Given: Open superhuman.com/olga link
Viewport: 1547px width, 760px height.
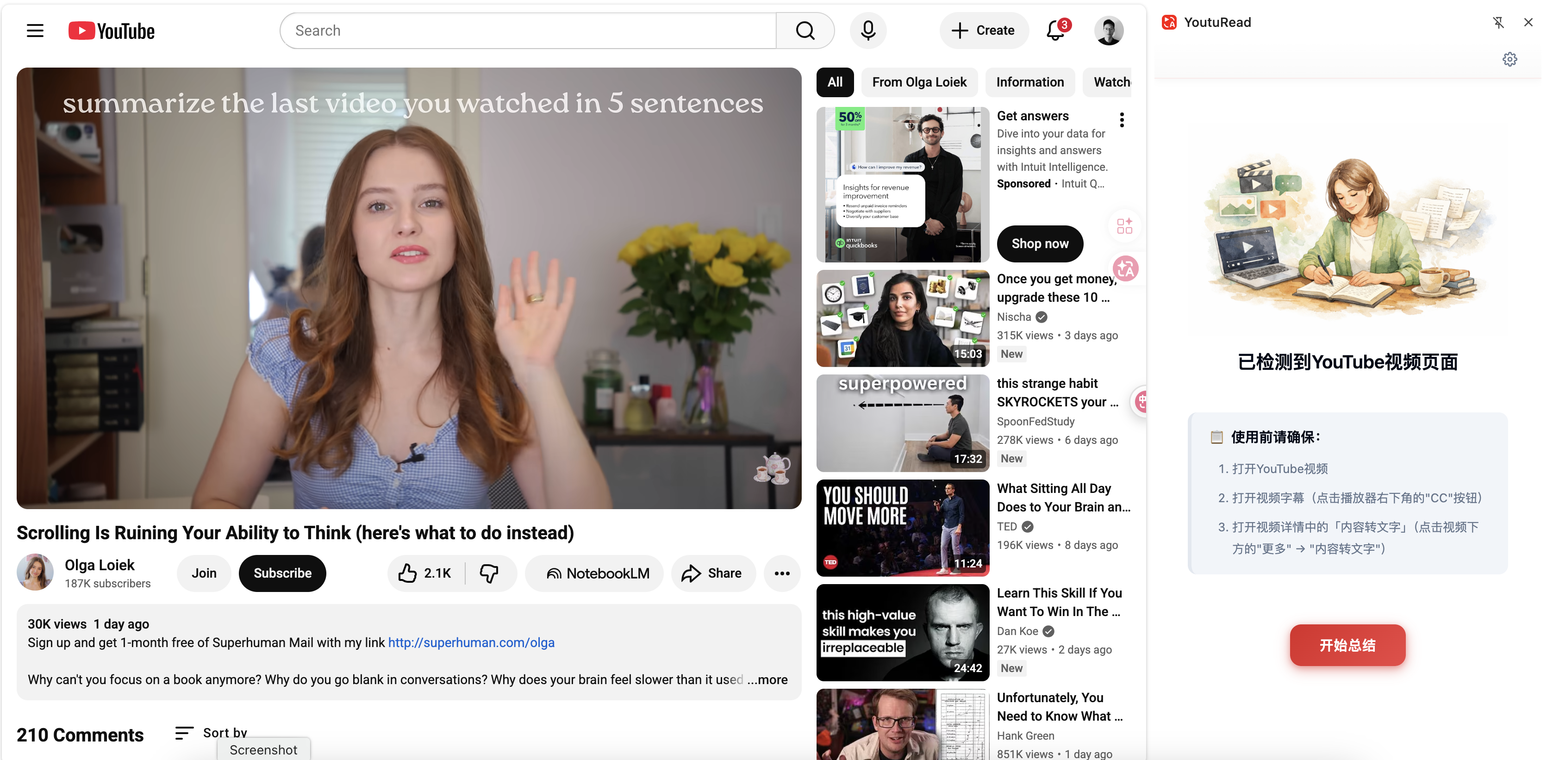Looking at the screenshot, I should [x=471, y=642].
